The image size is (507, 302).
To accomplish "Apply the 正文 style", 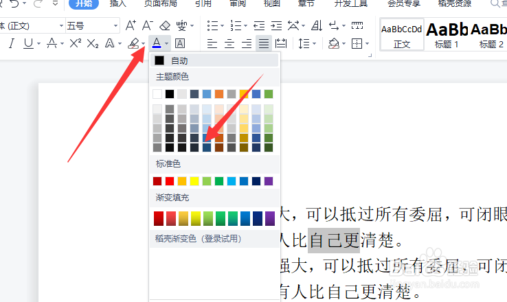I will click(402, 34).
